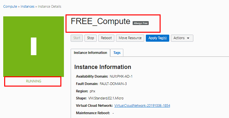Click the Maintenance Reboot label
The height and width of the screenshot is (118, 229).
point(93,113)
